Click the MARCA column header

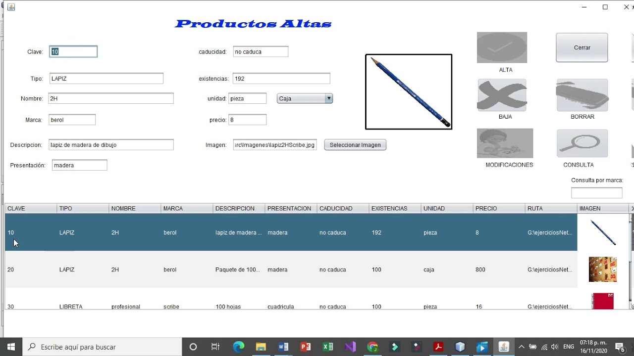coord(187,209)
